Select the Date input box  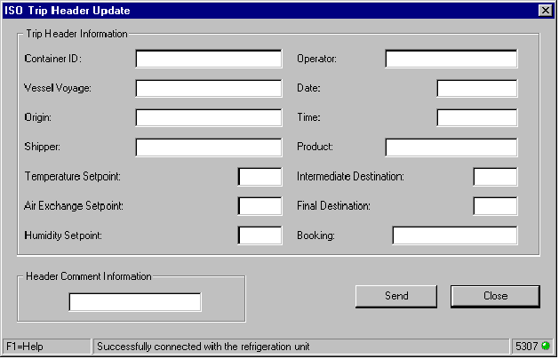coord(476,88)
